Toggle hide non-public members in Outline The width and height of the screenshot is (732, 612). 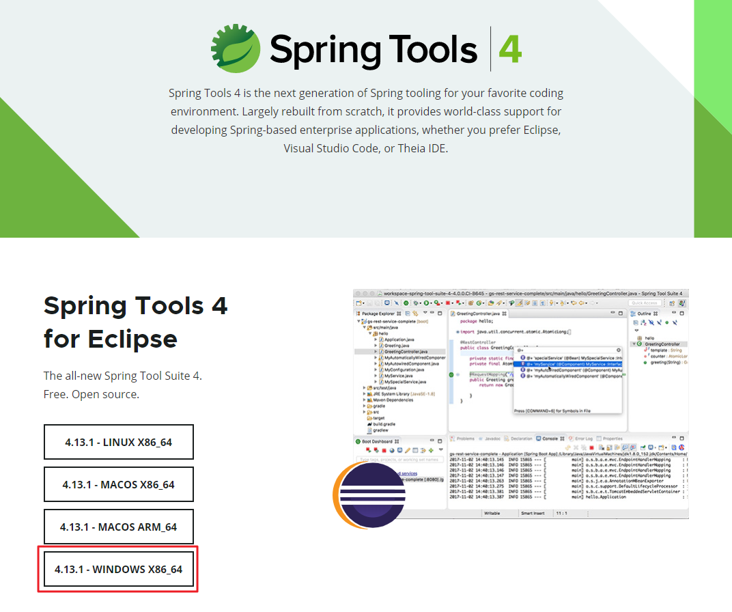667,322
